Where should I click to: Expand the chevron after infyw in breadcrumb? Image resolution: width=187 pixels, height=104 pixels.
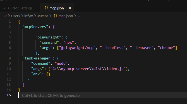pos(35,16)
